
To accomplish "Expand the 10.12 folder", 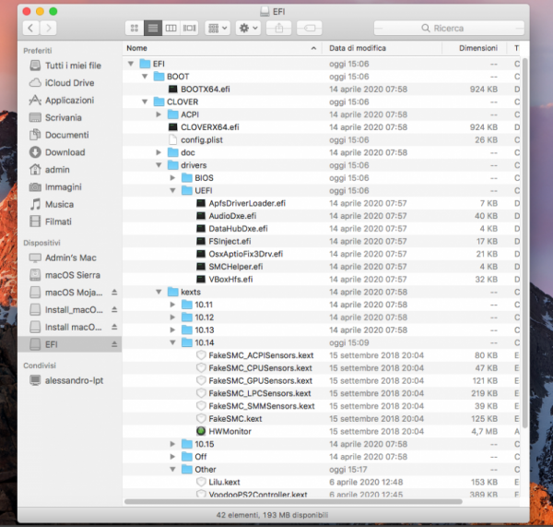I will [x=172, y=317].
